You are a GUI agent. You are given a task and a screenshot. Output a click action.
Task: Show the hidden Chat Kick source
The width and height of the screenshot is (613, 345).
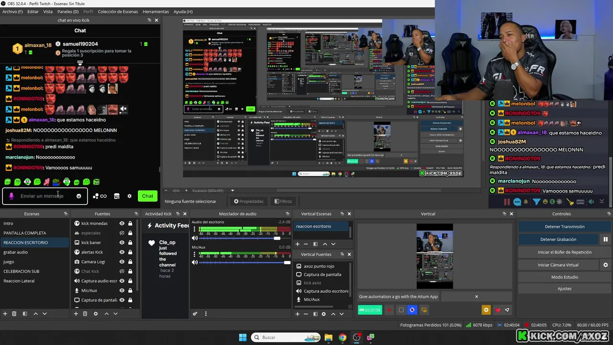tap(122, 271)
